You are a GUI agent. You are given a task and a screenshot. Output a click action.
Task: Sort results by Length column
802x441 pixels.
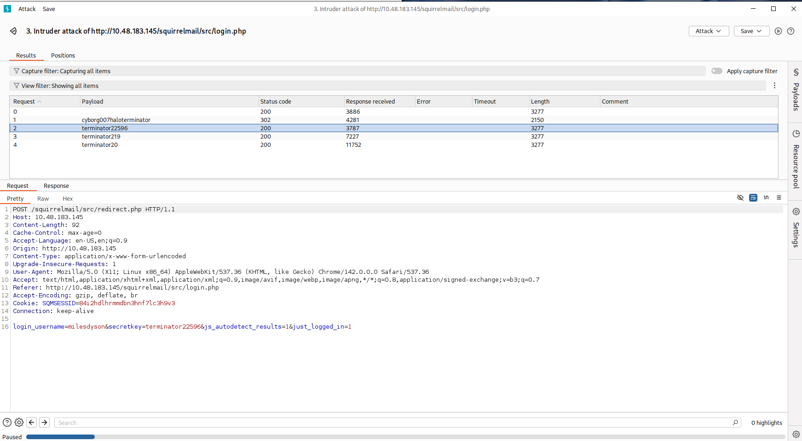click(x=565, y=101)
